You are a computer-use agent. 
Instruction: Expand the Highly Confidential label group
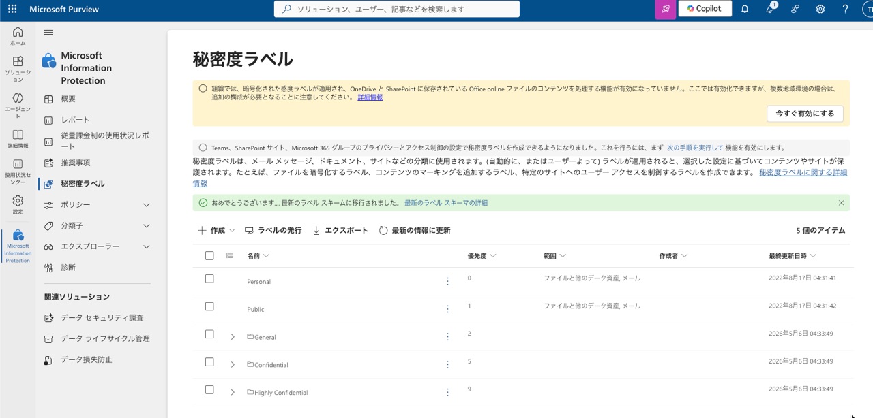233,393
